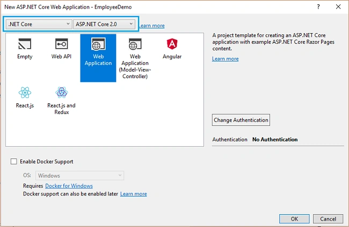This screenshot has height=227, width=349.
Task: Open the .NET Core framework dropdown
Action: pyautogui.click(x=39, y=24)
